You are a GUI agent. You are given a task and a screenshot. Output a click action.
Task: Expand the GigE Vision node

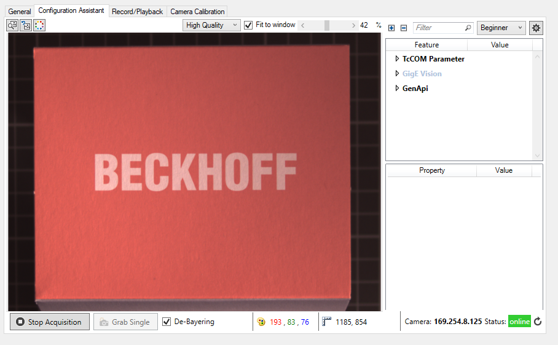[x=397, y=73]
